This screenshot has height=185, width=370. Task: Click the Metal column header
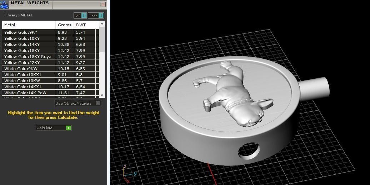click(29, 25)
